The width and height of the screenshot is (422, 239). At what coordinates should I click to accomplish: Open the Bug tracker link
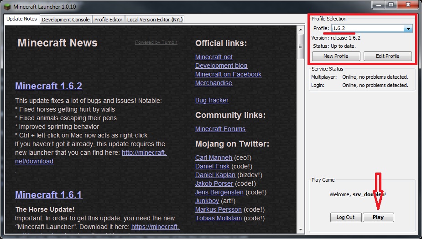212,100
